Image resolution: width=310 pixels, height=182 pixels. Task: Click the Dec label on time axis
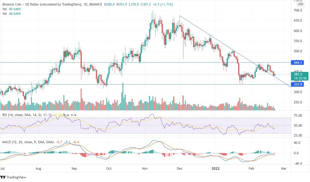coord(180,168)
